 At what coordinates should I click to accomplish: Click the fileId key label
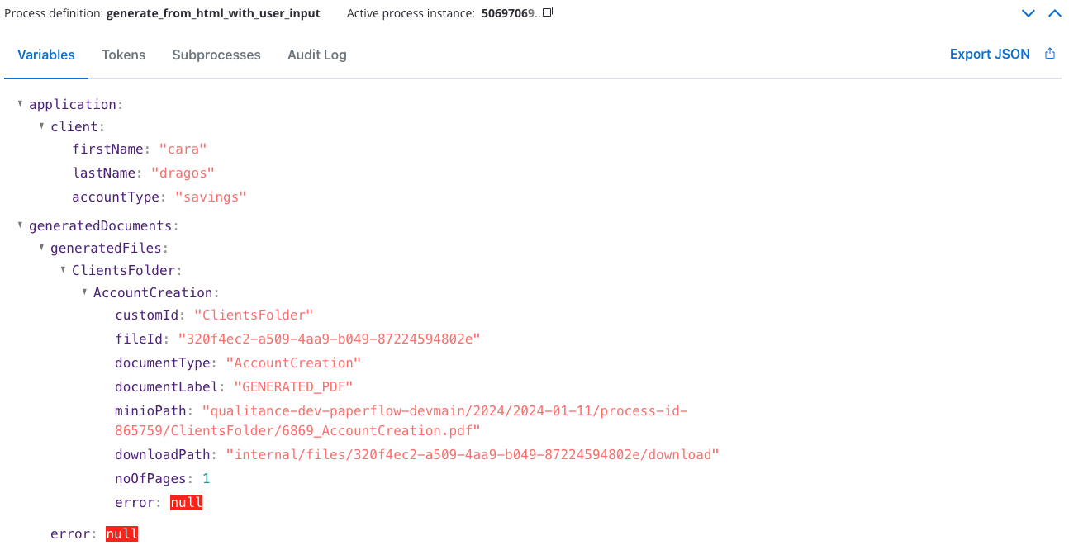pos(139,339)
